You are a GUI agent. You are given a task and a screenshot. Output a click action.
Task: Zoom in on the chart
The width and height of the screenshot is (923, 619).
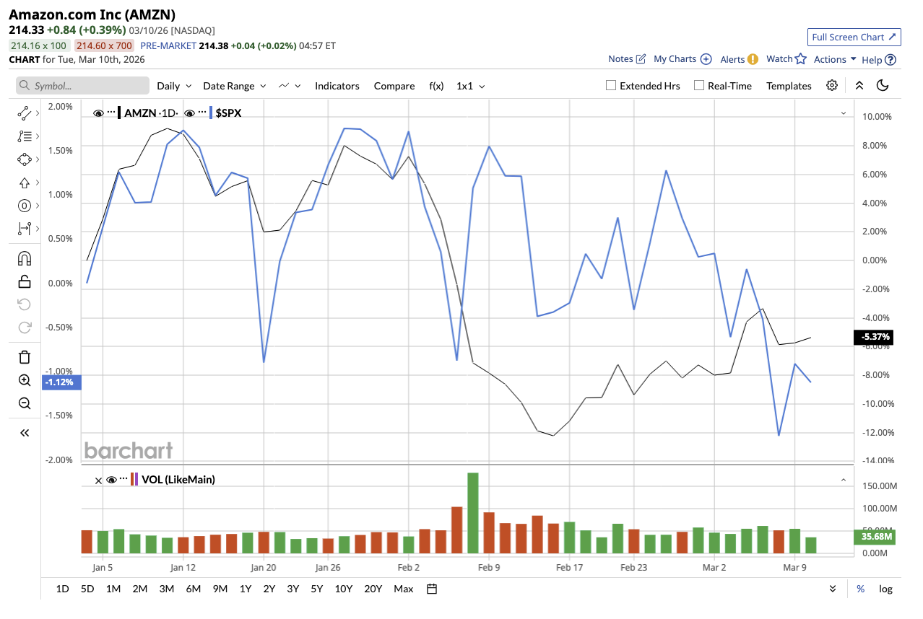pos(24,380)
